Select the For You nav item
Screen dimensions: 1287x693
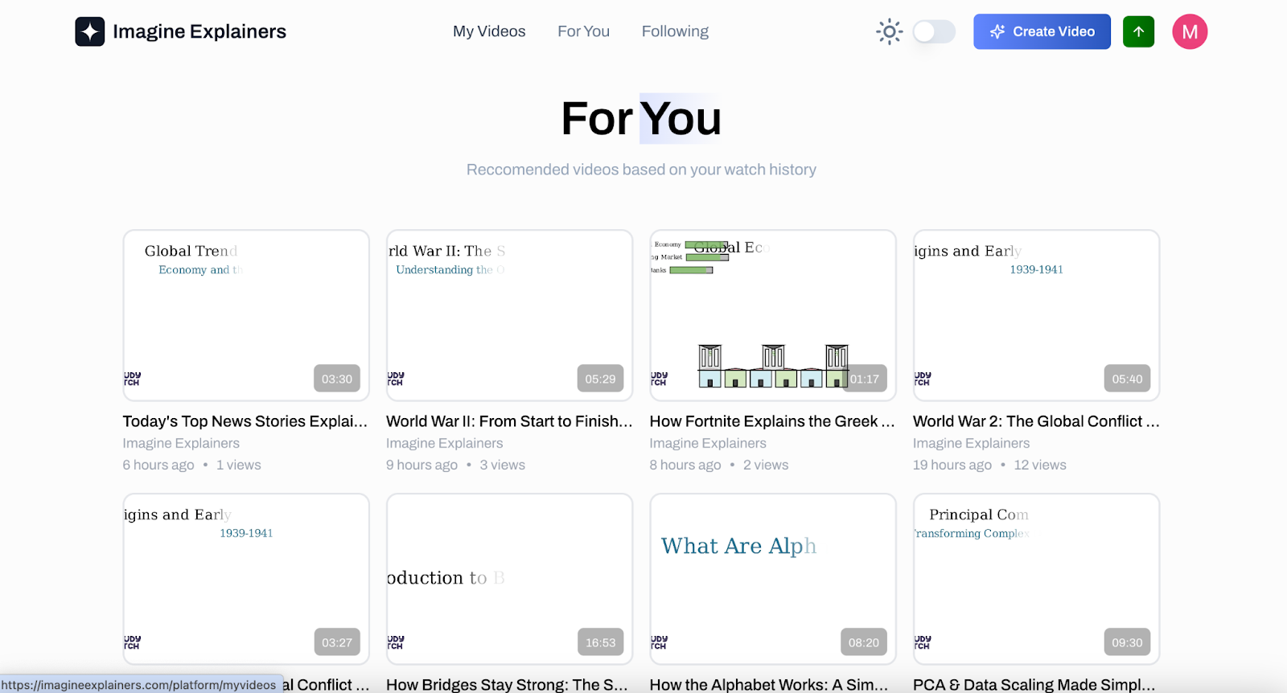(582, 31)
